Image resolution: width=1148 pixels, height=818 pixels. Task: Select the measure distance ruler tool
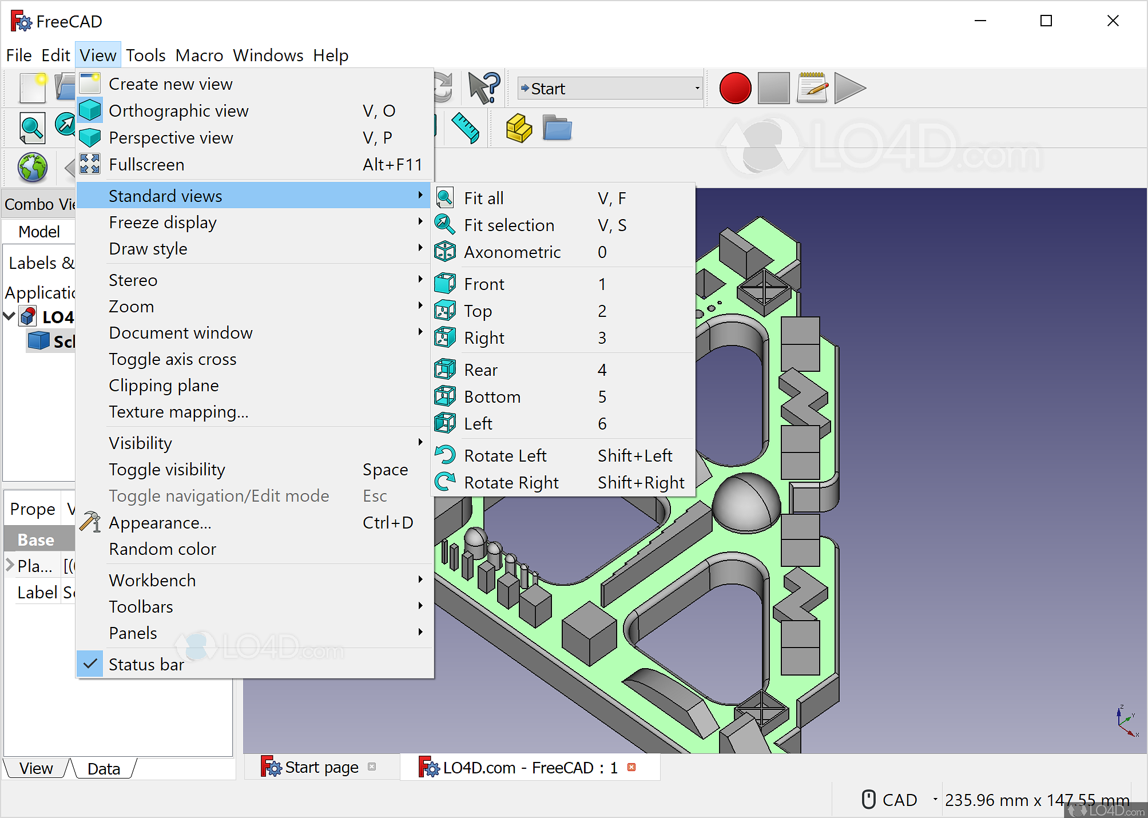465,128
